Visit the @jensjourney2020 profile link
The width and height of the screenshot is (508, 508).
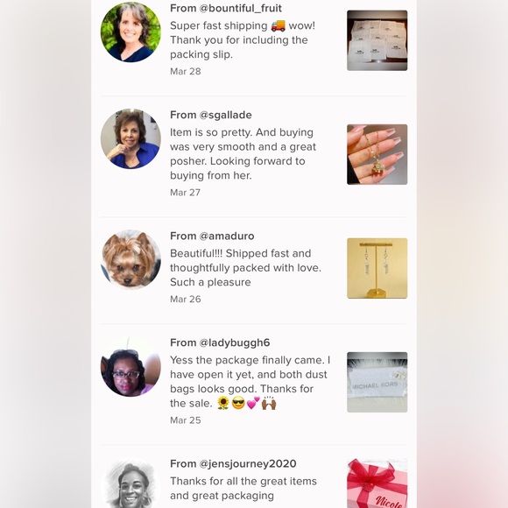(248, 464)
